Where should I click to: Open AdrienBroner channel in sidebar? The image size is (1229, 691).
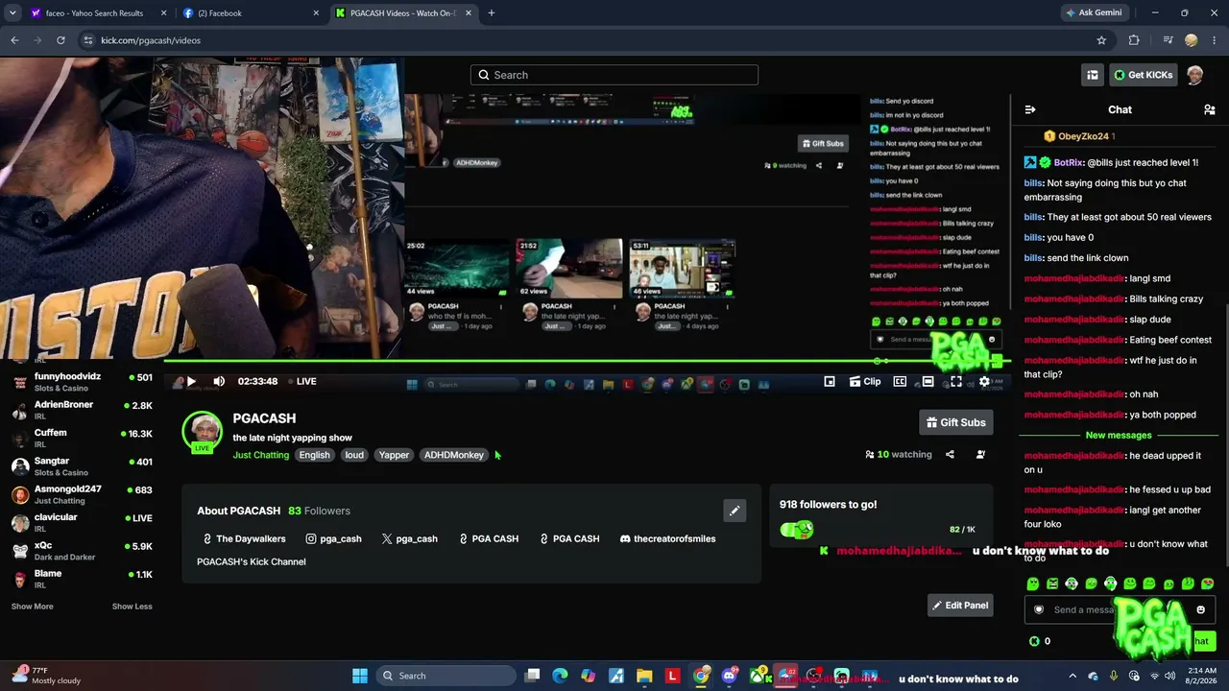82,411
